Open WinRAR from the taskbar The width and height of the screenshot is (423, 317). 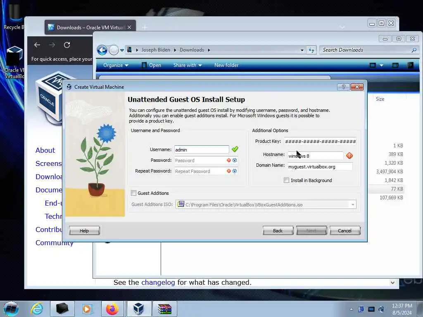tap(164, 309)
